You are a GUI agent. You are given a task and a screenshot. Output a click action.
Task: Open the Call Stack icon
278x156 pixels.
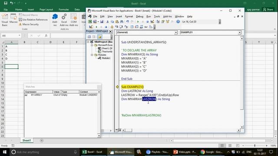click(x=151, y=27)
